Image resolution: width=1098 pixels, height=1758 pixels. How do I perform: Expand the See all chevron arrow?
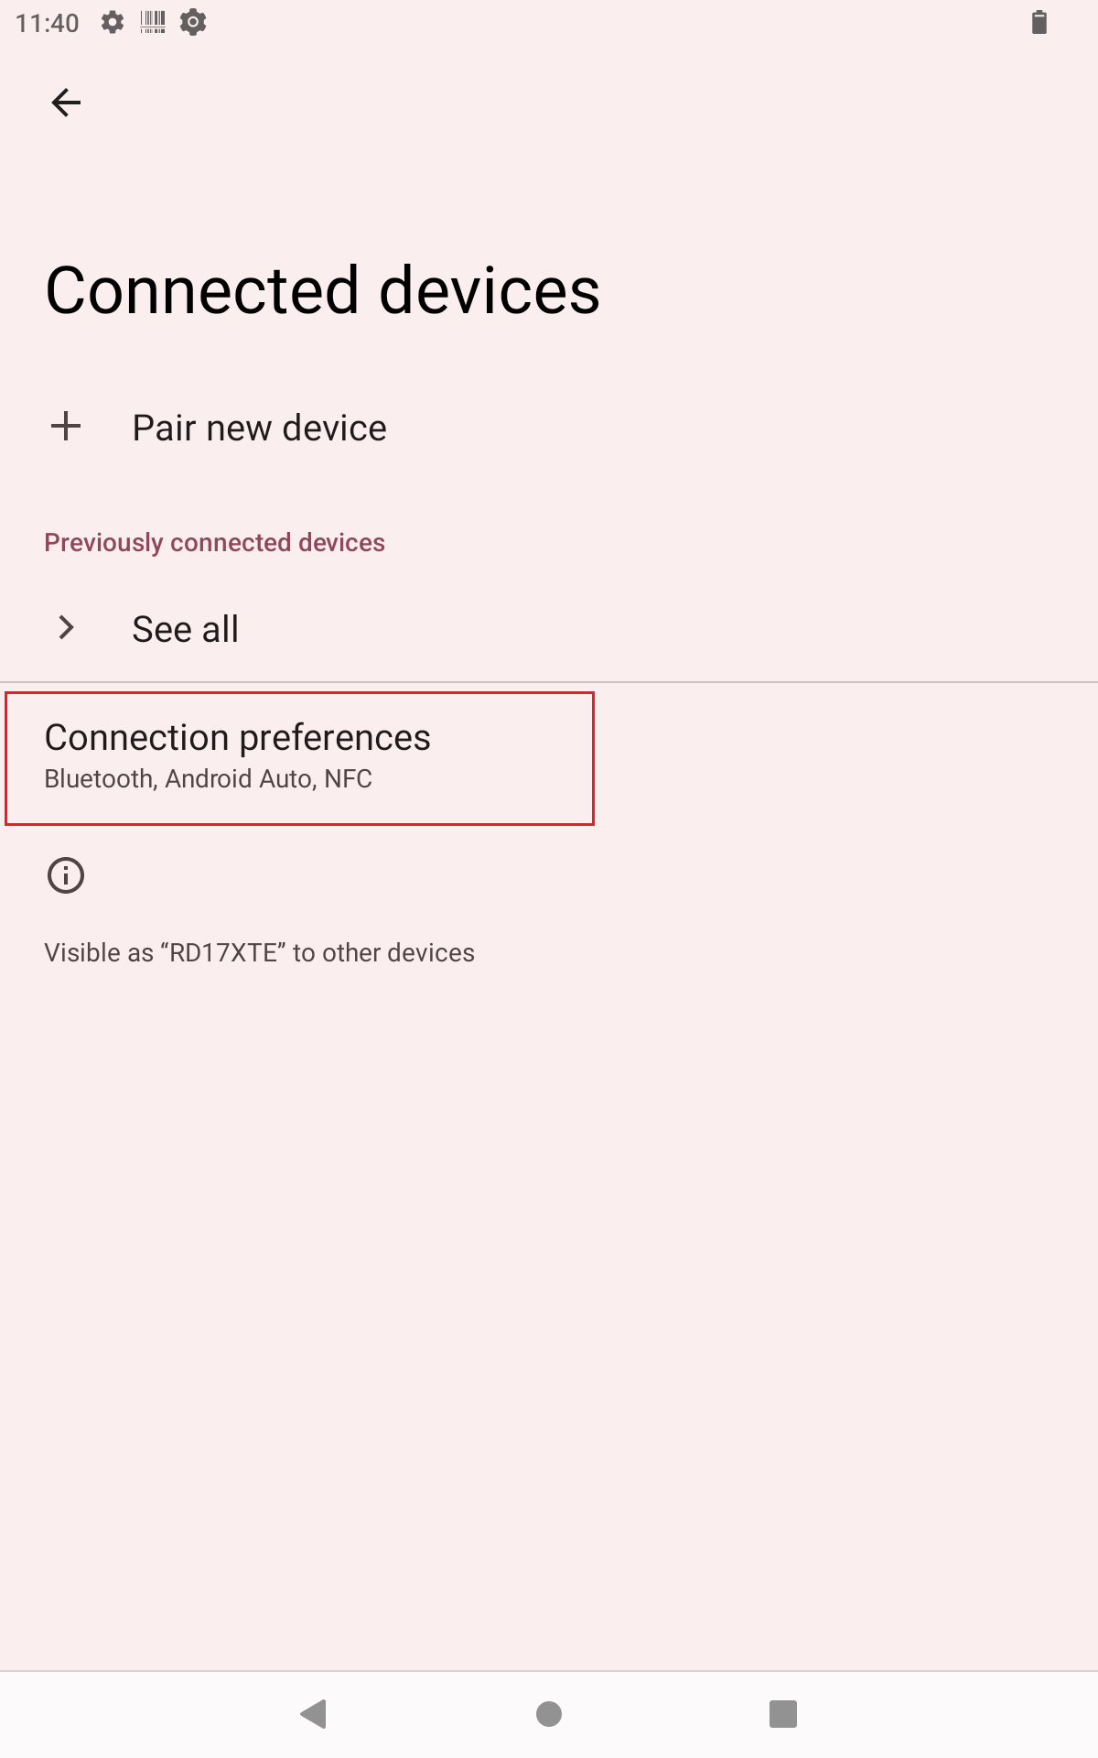(66, 628)
